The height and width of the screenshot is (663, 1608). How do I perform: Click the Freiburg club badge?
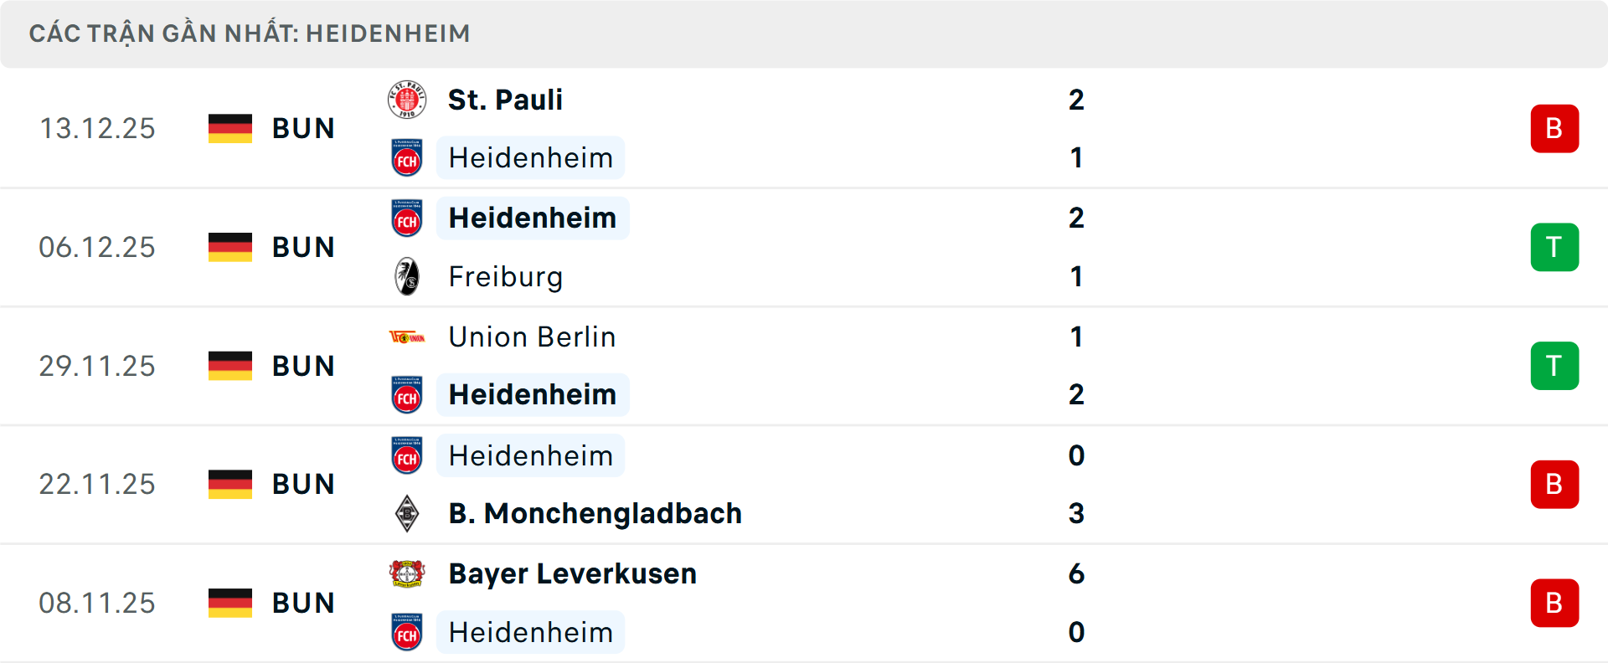tap(406, 276)
